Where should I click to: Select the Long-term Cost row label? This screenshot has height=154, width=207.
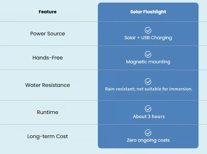pos(48,136)
